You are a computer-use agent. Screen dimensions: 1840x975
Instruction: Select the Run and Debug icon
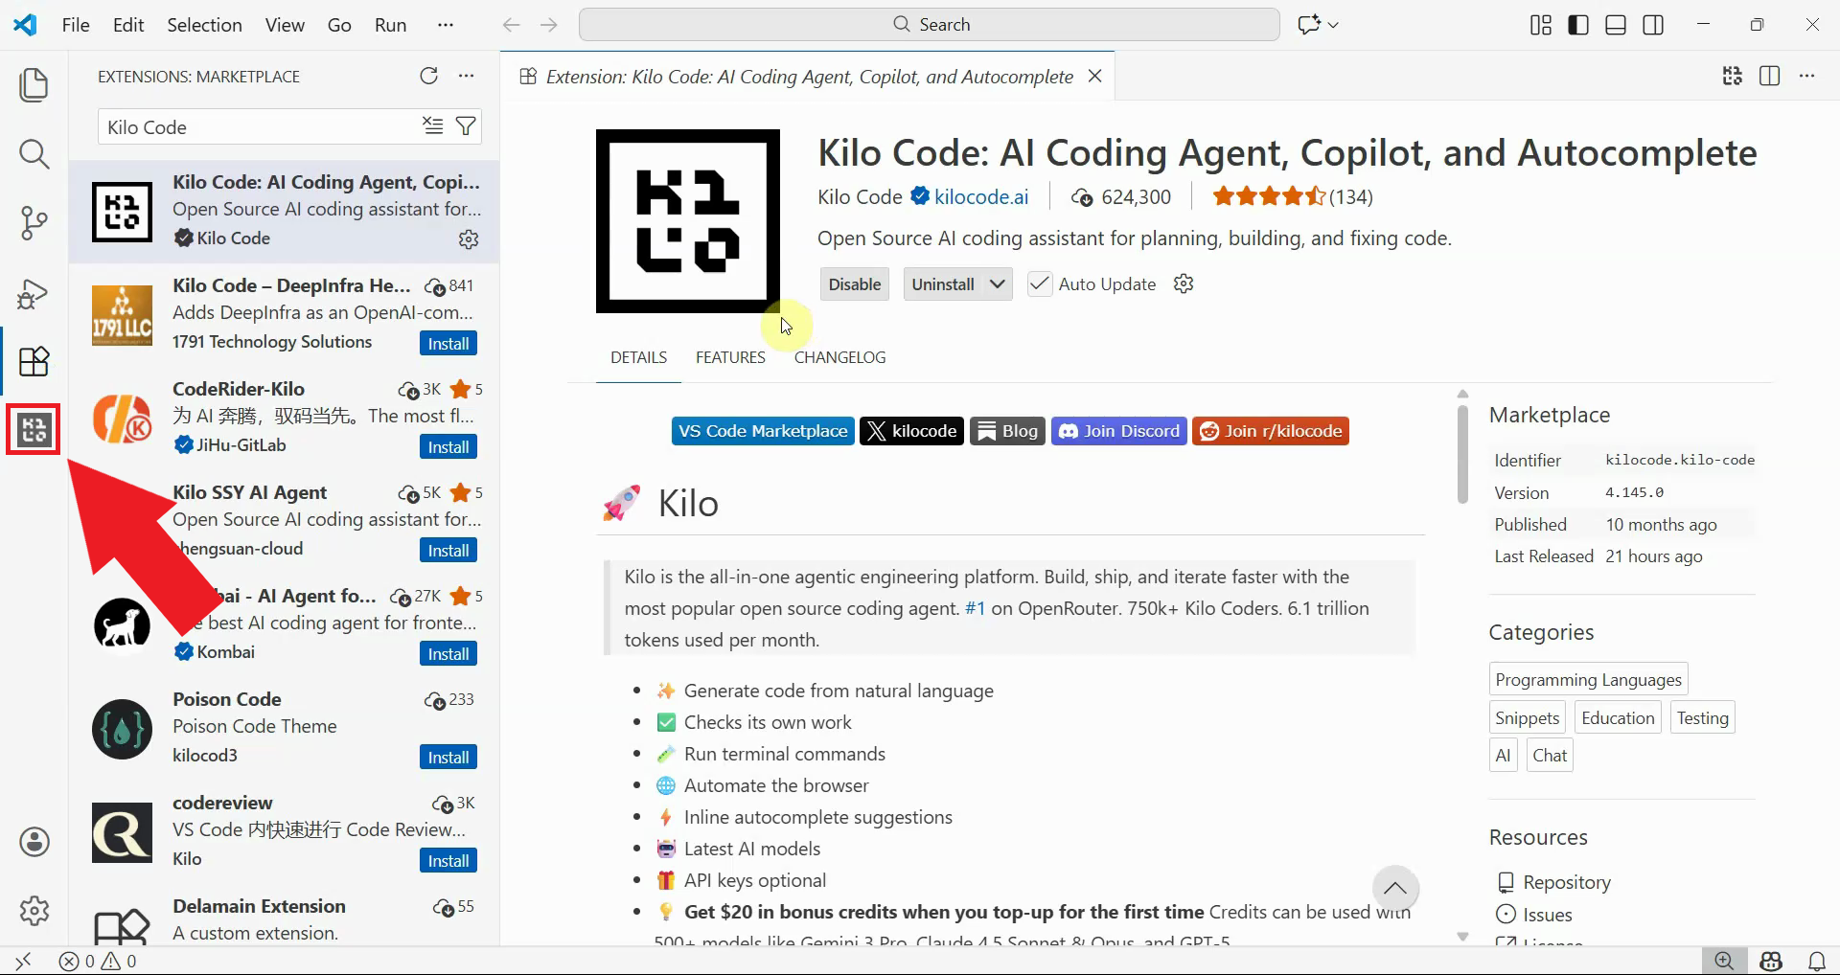tap(34, 293)
